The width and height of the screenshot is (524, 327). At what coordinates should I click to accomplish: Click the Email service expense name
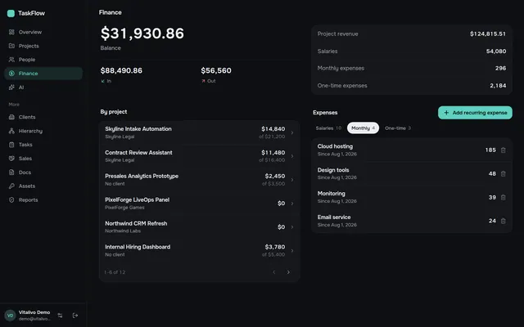pos(334,217)
